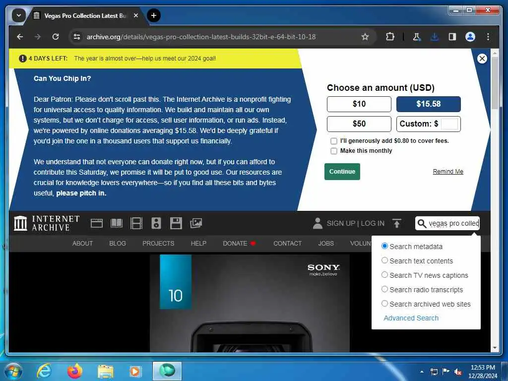508x381 pixels.
Task: Open the Texts book icon
Action: coord(117,223)
